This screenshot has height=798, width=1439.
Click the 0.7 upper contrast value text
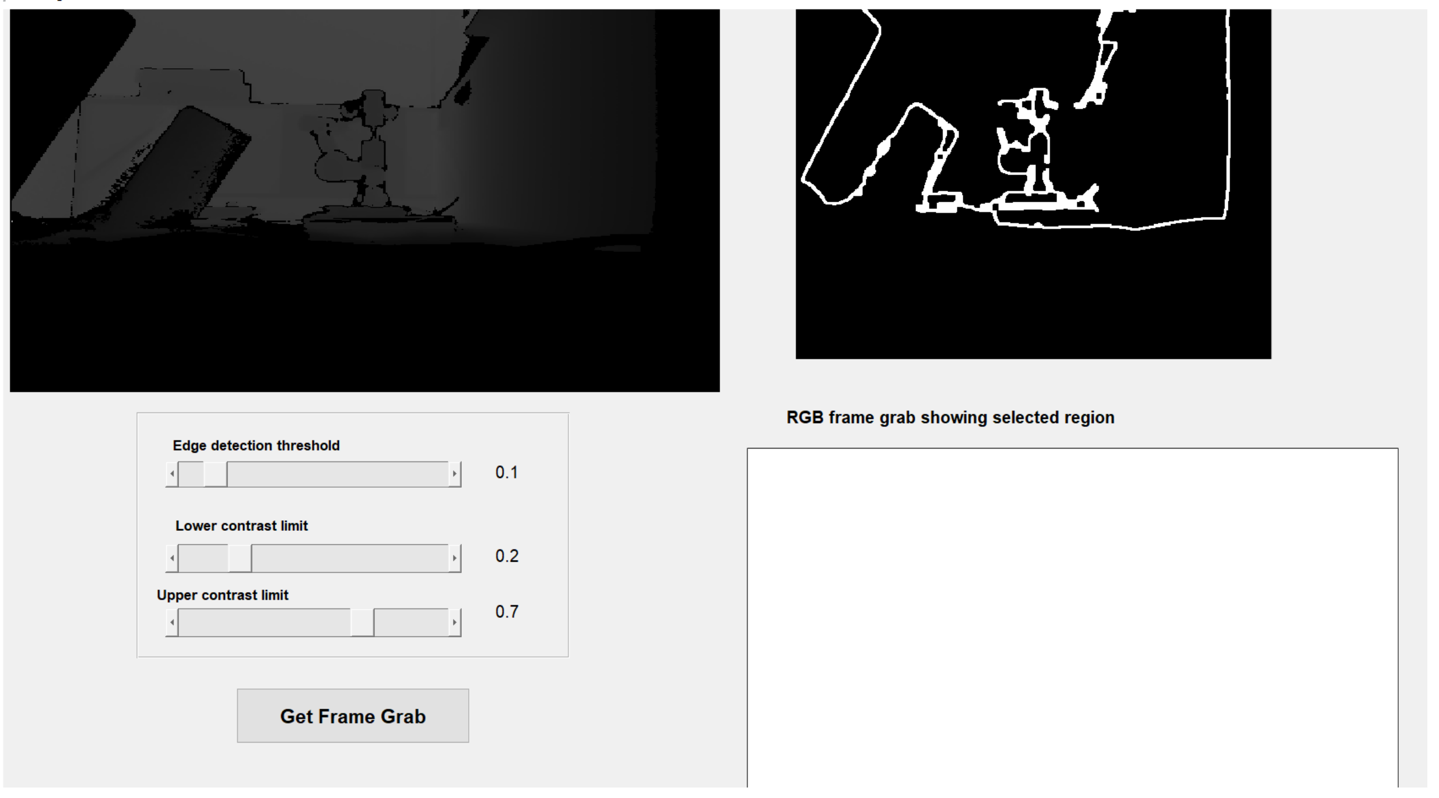click(x=506, y=611)
